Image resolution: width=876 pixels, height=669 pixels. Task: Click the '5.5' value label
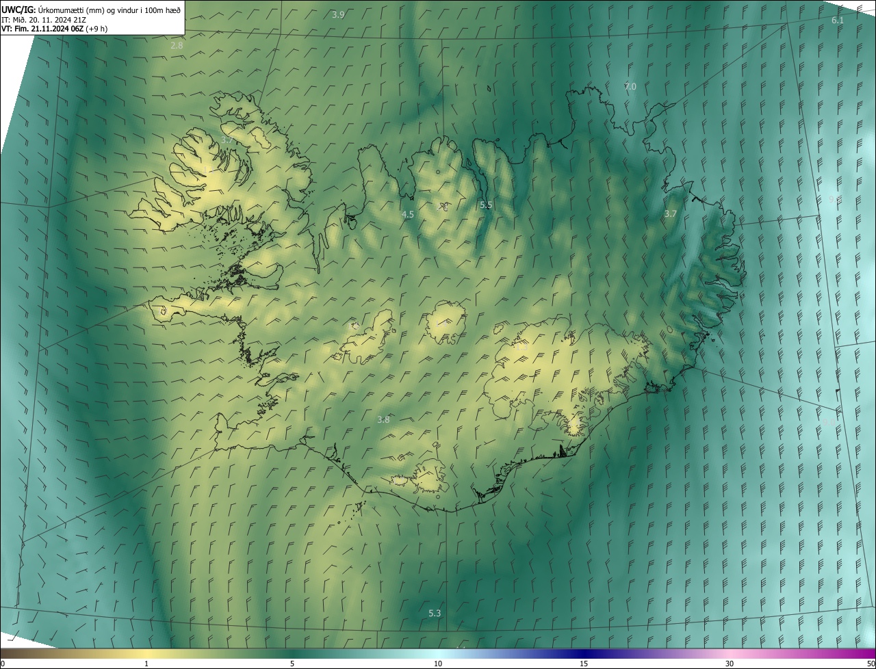486,205
